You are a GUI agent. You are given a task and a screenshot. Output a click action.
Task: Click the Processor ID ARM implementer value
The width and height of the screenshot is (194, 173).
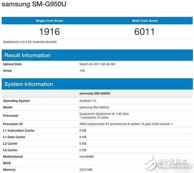coord(126,124)
